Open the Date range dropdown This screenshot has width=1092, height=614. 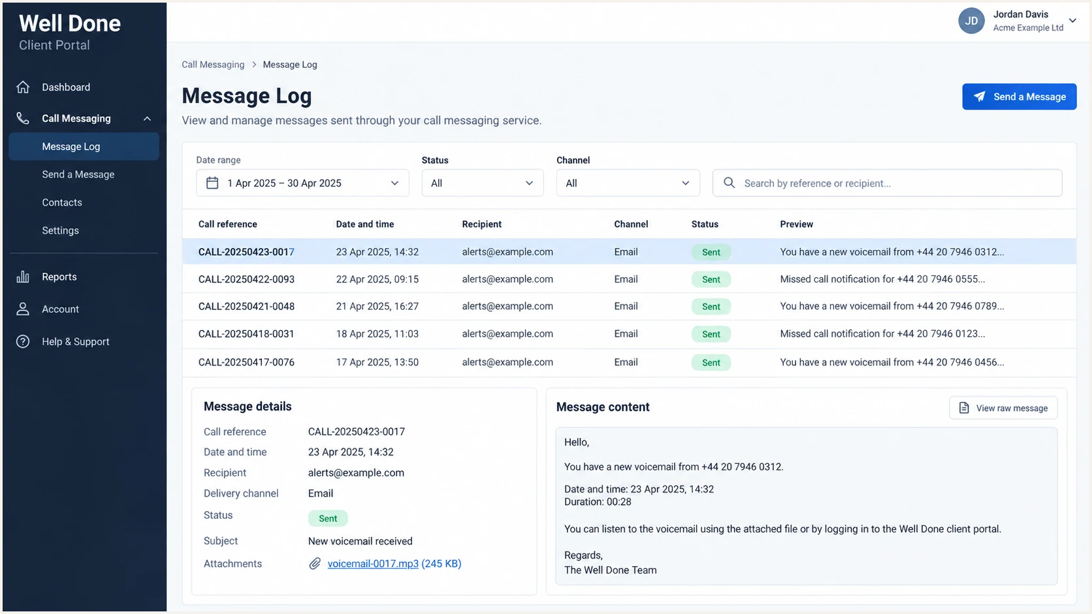click(x=302, y=183)
